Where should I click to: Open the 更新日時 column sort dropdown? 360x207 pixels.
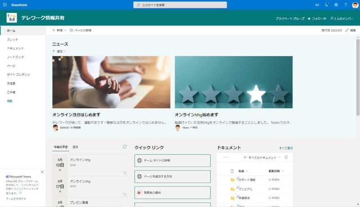(276, 171)
